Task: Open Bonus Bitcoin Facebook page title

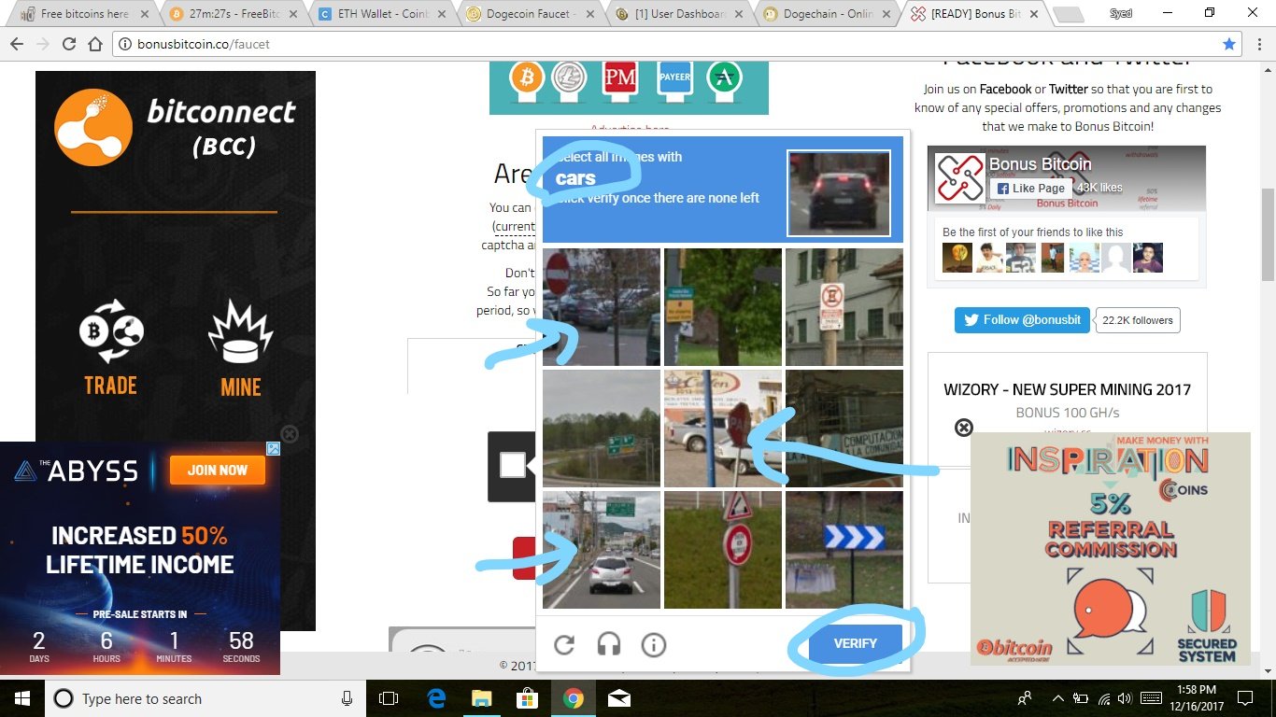Action: pyautogui.click(x=1041, y=164)
